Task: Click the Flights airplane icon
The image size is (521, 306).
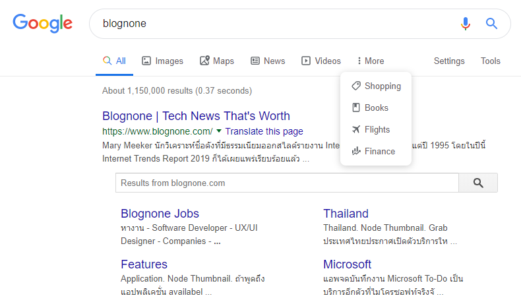Action: point(356,129)
